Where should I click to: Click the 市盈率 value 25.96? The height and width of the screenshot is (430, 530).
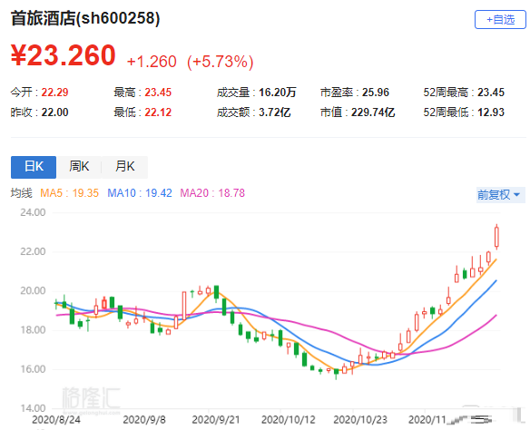(x=376, y=93)
